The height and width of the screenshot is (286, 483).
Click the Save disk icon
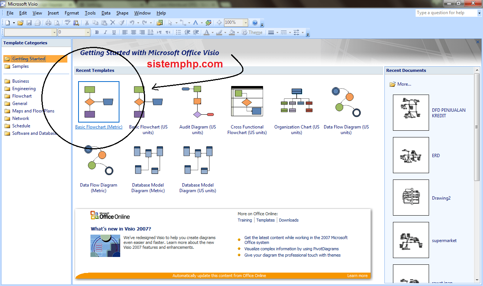click(29, 23)
